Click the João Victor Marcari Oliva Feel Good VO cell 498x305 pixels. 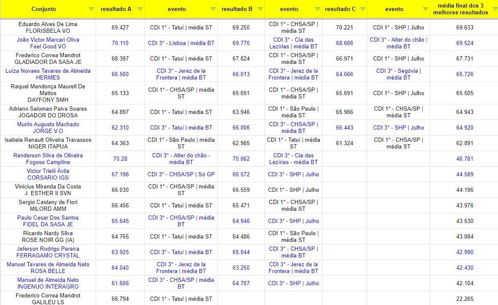coord(48,43)
